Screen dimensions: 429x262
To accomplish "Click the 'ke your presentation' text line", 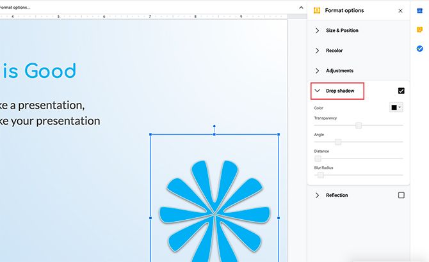I will [50, 121].
